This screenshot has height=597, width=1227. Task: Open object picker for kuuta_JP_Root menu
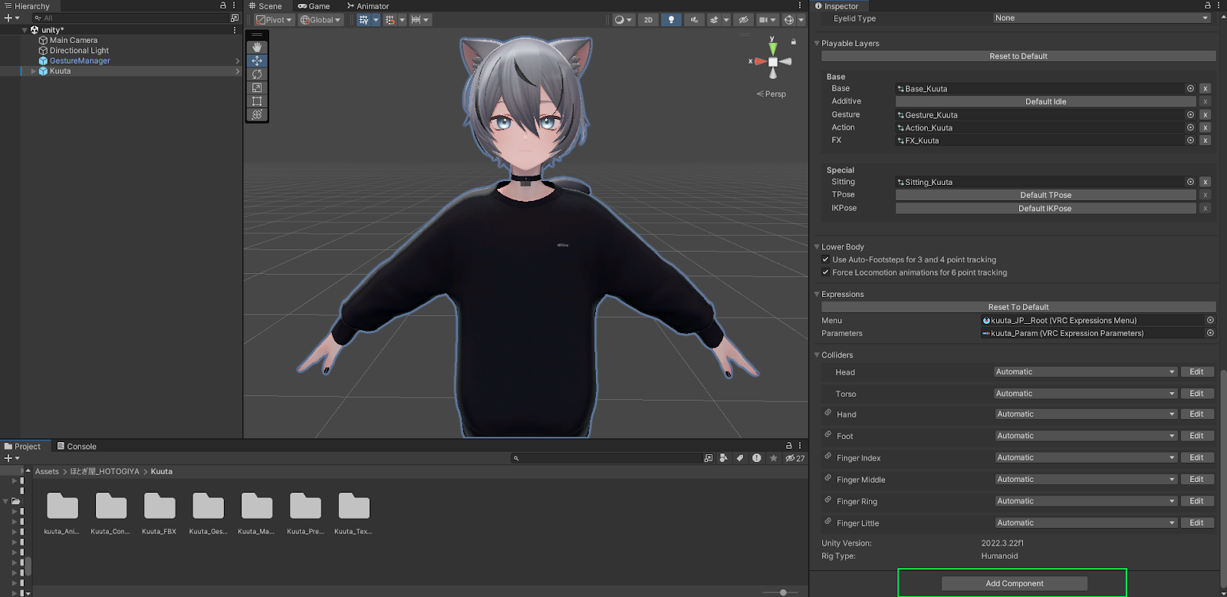click(1210, 320)
